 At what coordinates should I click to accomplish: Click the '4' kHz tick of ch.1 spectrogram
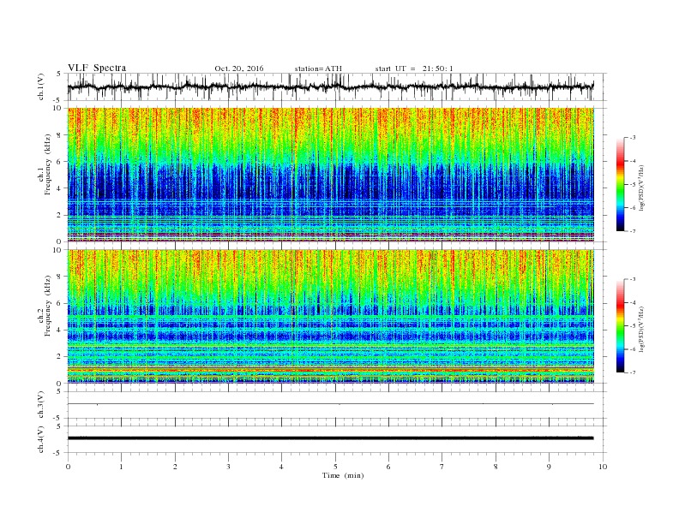point(59,188)
